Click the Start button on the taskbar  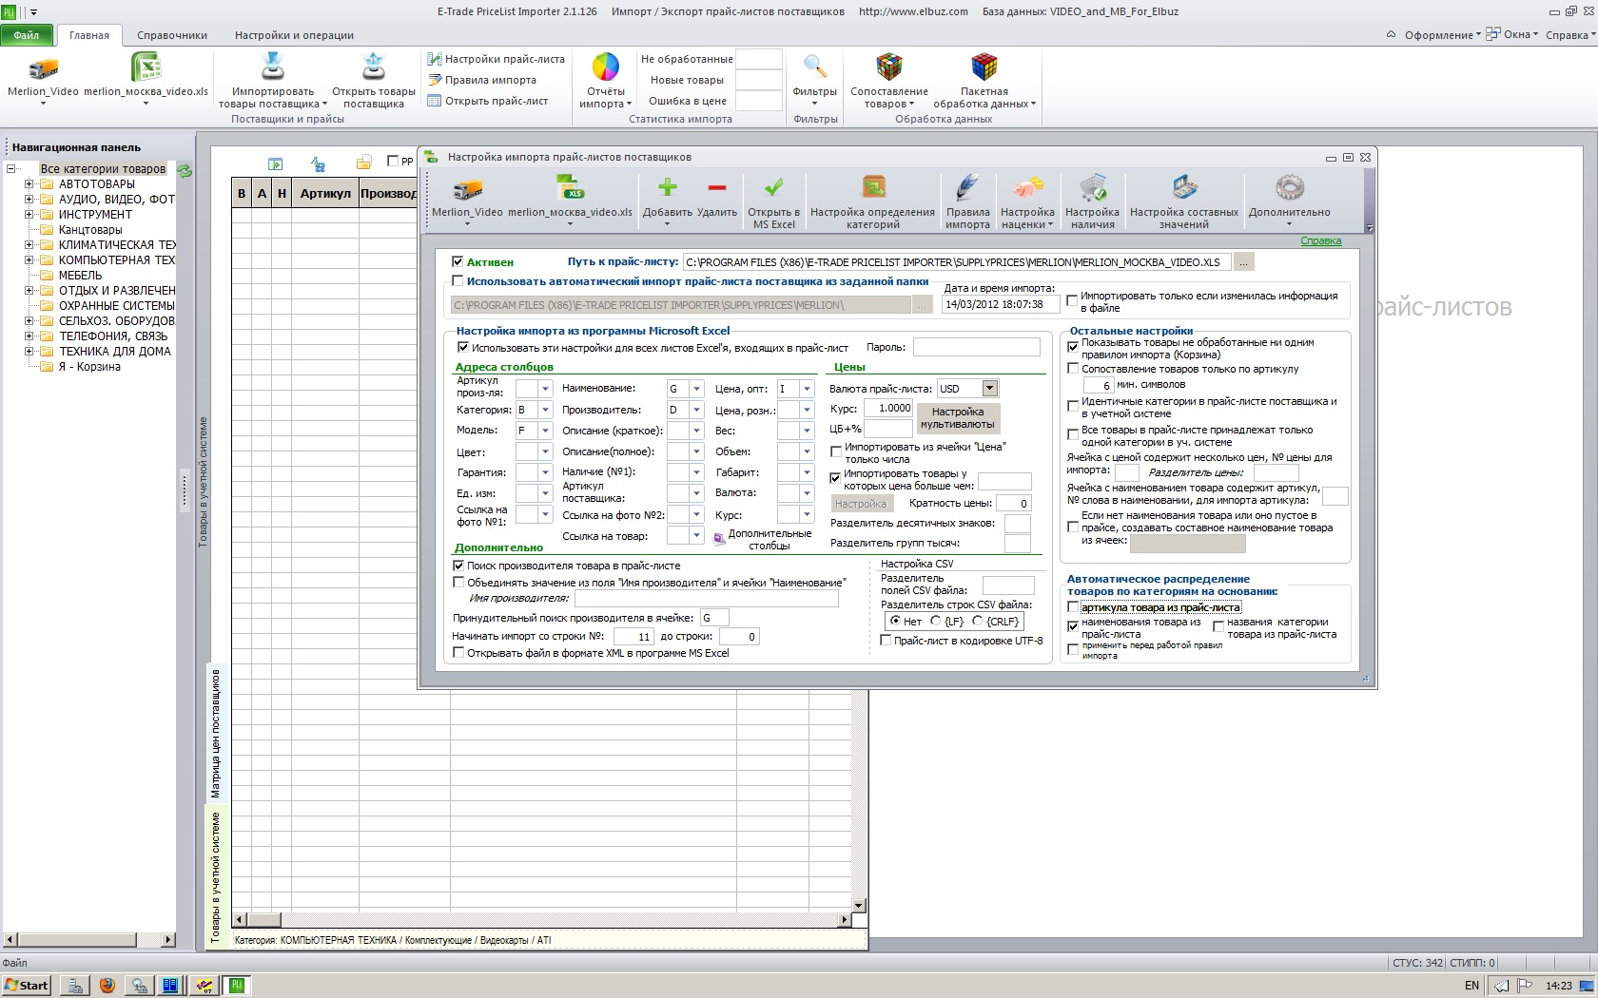pos(27,986)
